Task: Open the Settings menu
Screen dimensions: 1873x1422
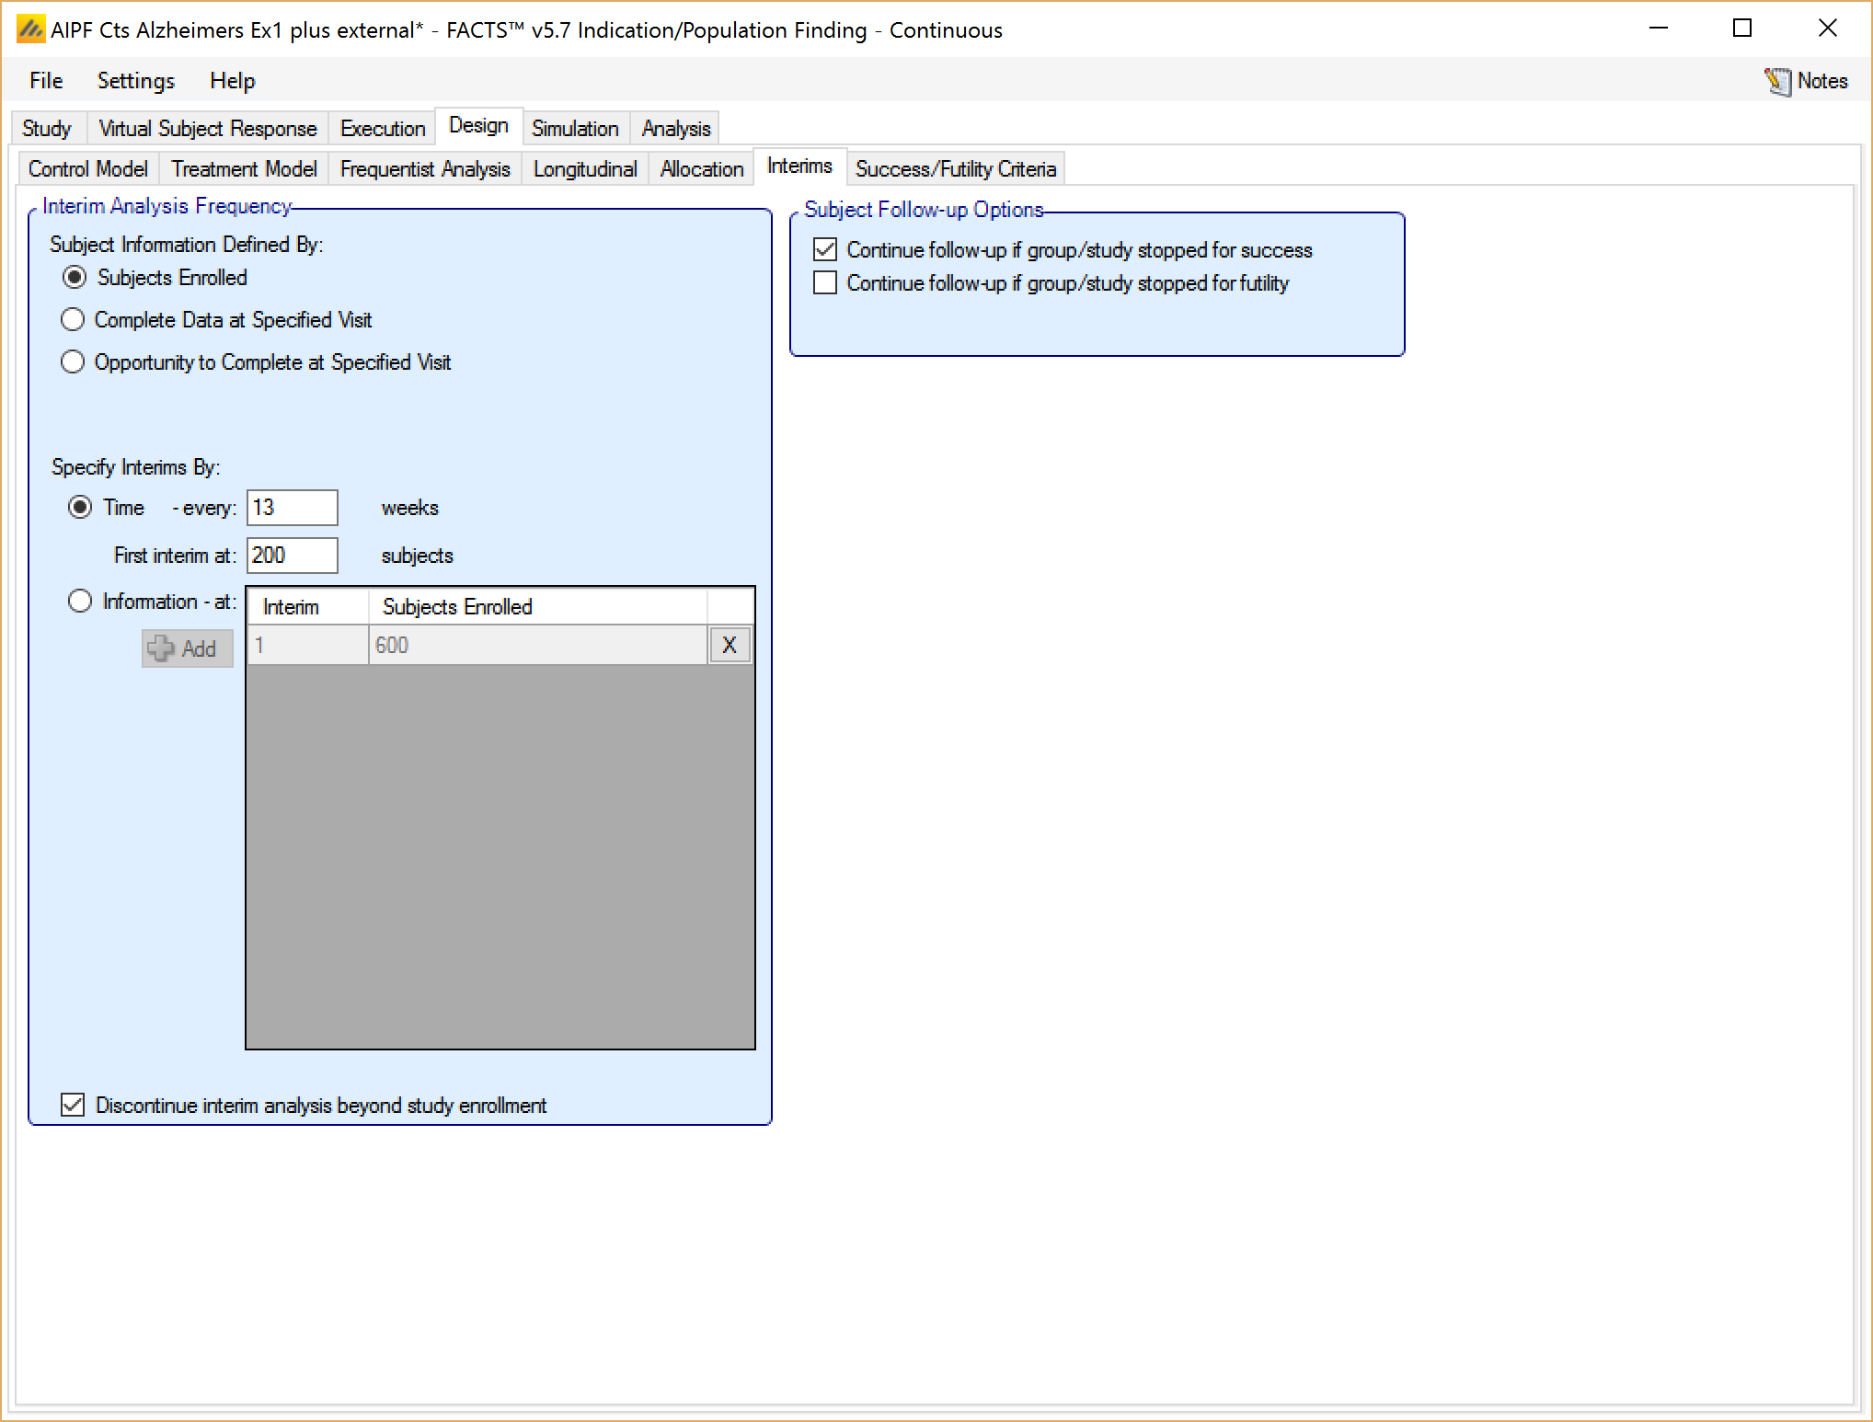Action: 135,81
